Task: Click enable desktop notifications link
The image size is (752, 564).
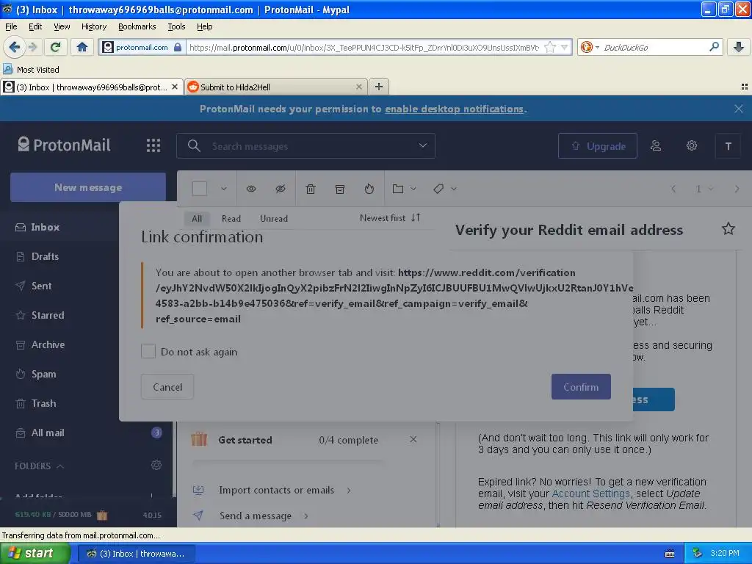Action: coord(454,109)
